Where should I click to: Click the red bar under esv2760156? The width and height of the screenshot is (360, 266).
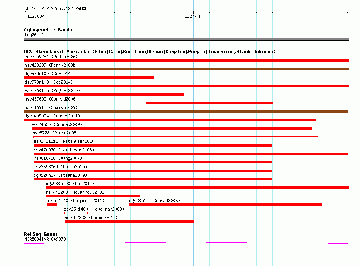click(104, 94)
